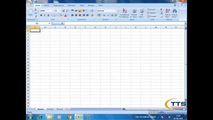Image resolution: width=213 pixels, height=120 pixels.
Task: Click the Copy icon
Action: tap(36, 13)
